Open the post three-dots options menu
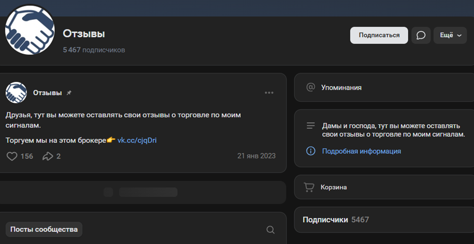The width and height of the screenshot is (474, 244). 269,93
